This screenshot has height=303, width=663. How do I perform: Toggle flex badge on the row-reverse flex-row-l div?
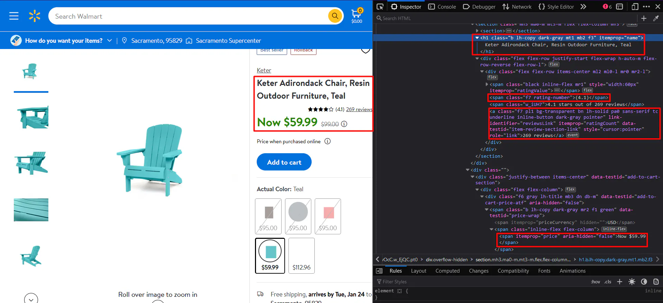tap(554, 65)
